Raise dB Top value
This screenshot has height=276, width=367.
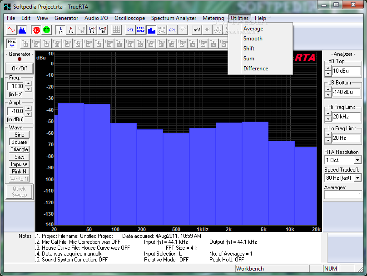coord(328,68)
